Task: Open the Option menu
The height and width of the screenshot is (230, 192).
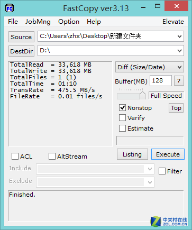Action: tap(69, 22)
